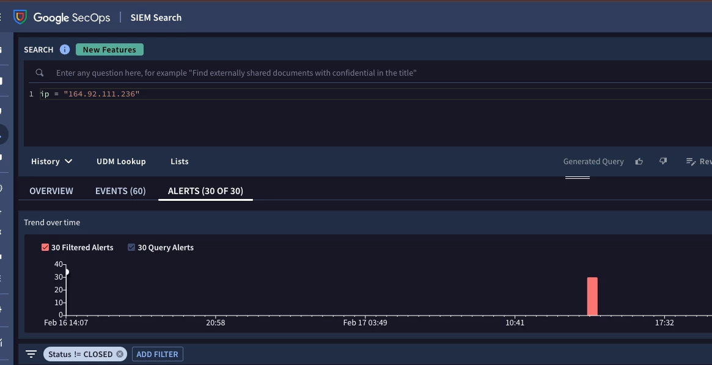Screen dimensions: 712x365
Task: Toggle the 30 Filtered Alerts checkbox
Action: point(45,247)
